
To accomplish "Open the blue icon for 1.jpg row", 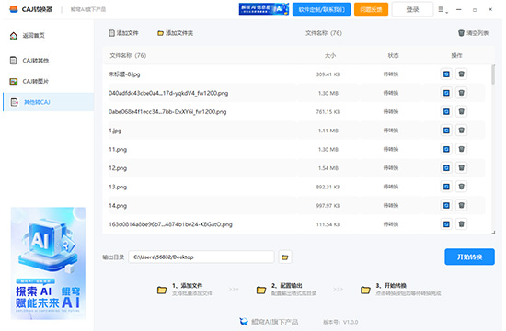I will pos(446,131).
